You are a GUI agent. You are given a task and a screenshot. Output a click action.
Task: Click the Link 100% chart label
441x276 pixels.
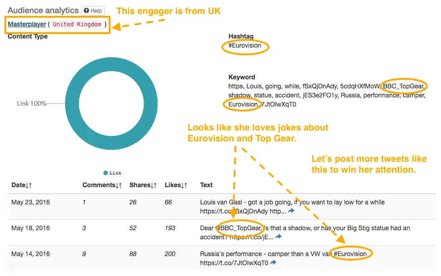click(32, 103)
